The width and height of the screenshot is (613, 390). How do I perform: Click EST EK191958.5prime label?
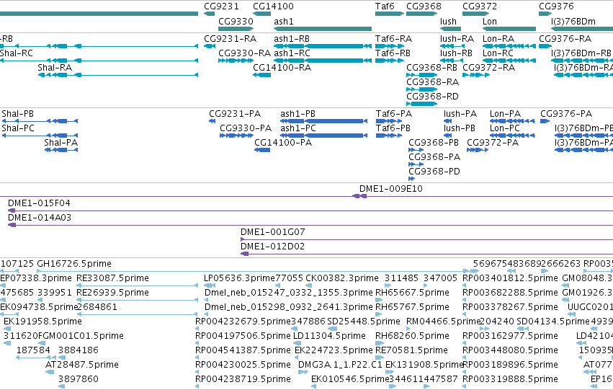(42, 321)
